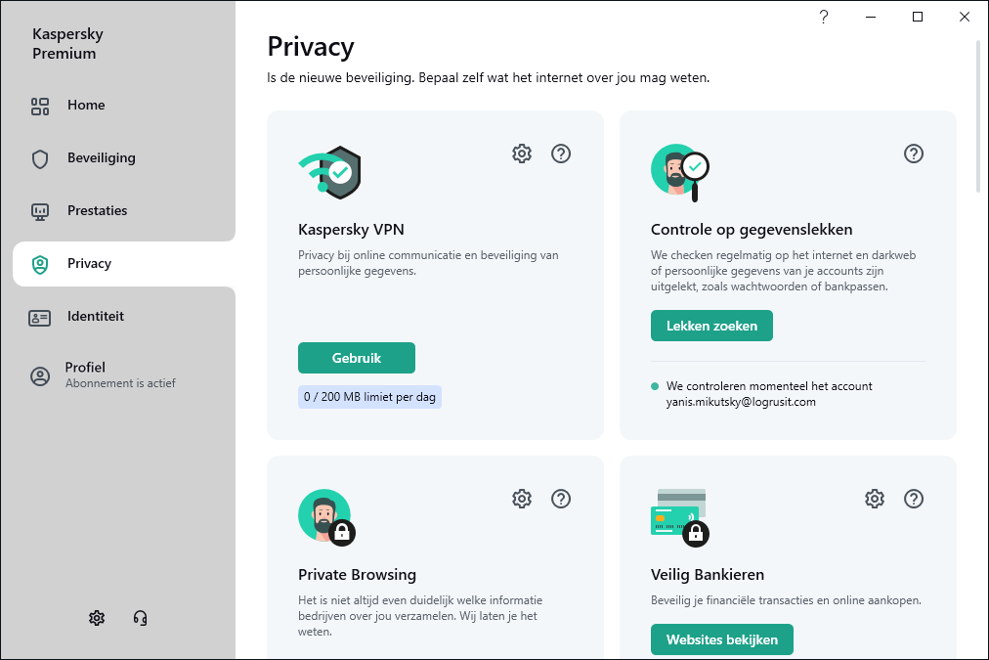Open Private Browsing settings gear
This screenshot has width=989, height=660.
[x=522, y=499]
